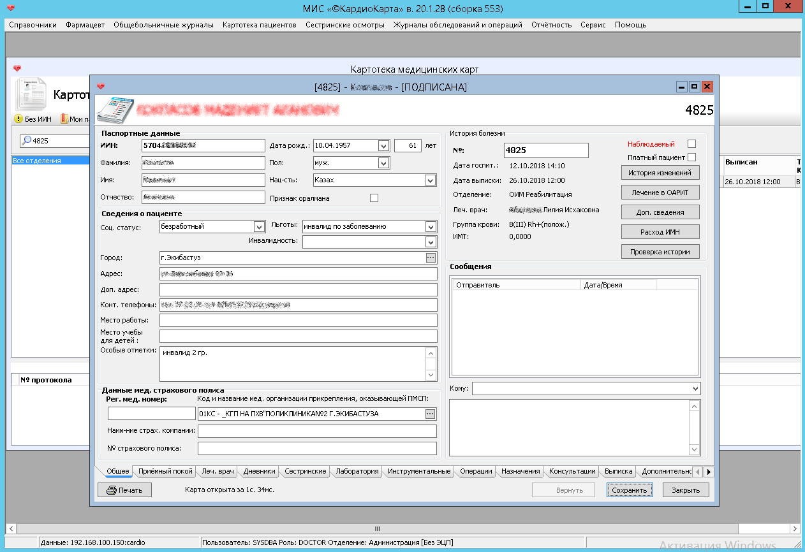Click ellipsis button next to clinic code field

coord(431,414)
